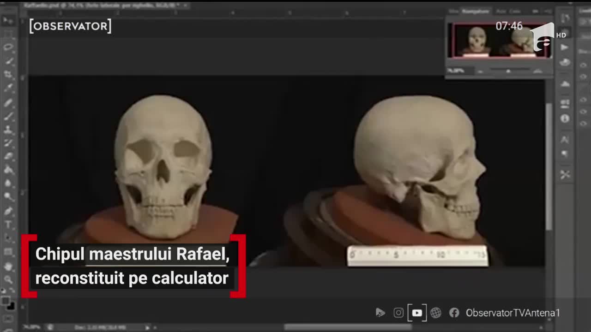Open the Navigator panel options menu
Image resolution: width=591 pixels, height=332 pixels.
tap(548, 11)
